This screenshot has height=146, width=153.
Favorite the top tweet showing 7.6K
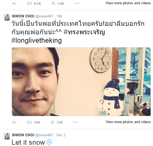pyautogui.click(x=53, y=3)
